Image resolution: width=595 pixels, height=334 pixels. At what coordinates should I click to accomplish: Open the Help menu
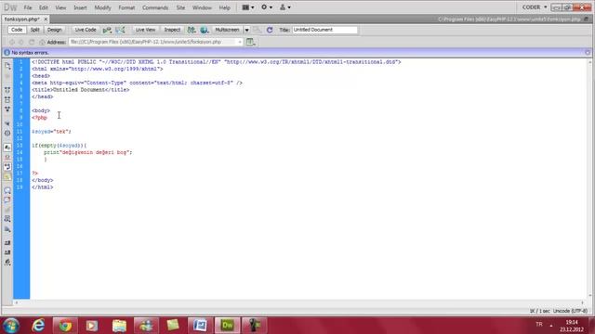[225, 7]
